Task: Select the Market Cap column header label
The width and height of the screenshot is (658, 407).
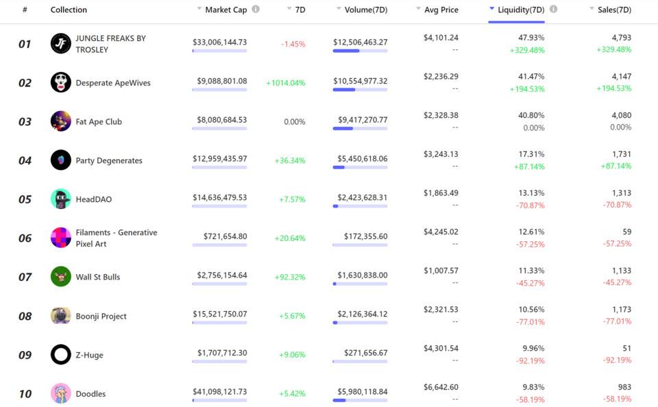Action: [226, 10]
